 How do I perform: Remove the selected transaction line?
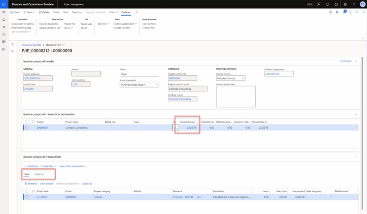(31, 184)
